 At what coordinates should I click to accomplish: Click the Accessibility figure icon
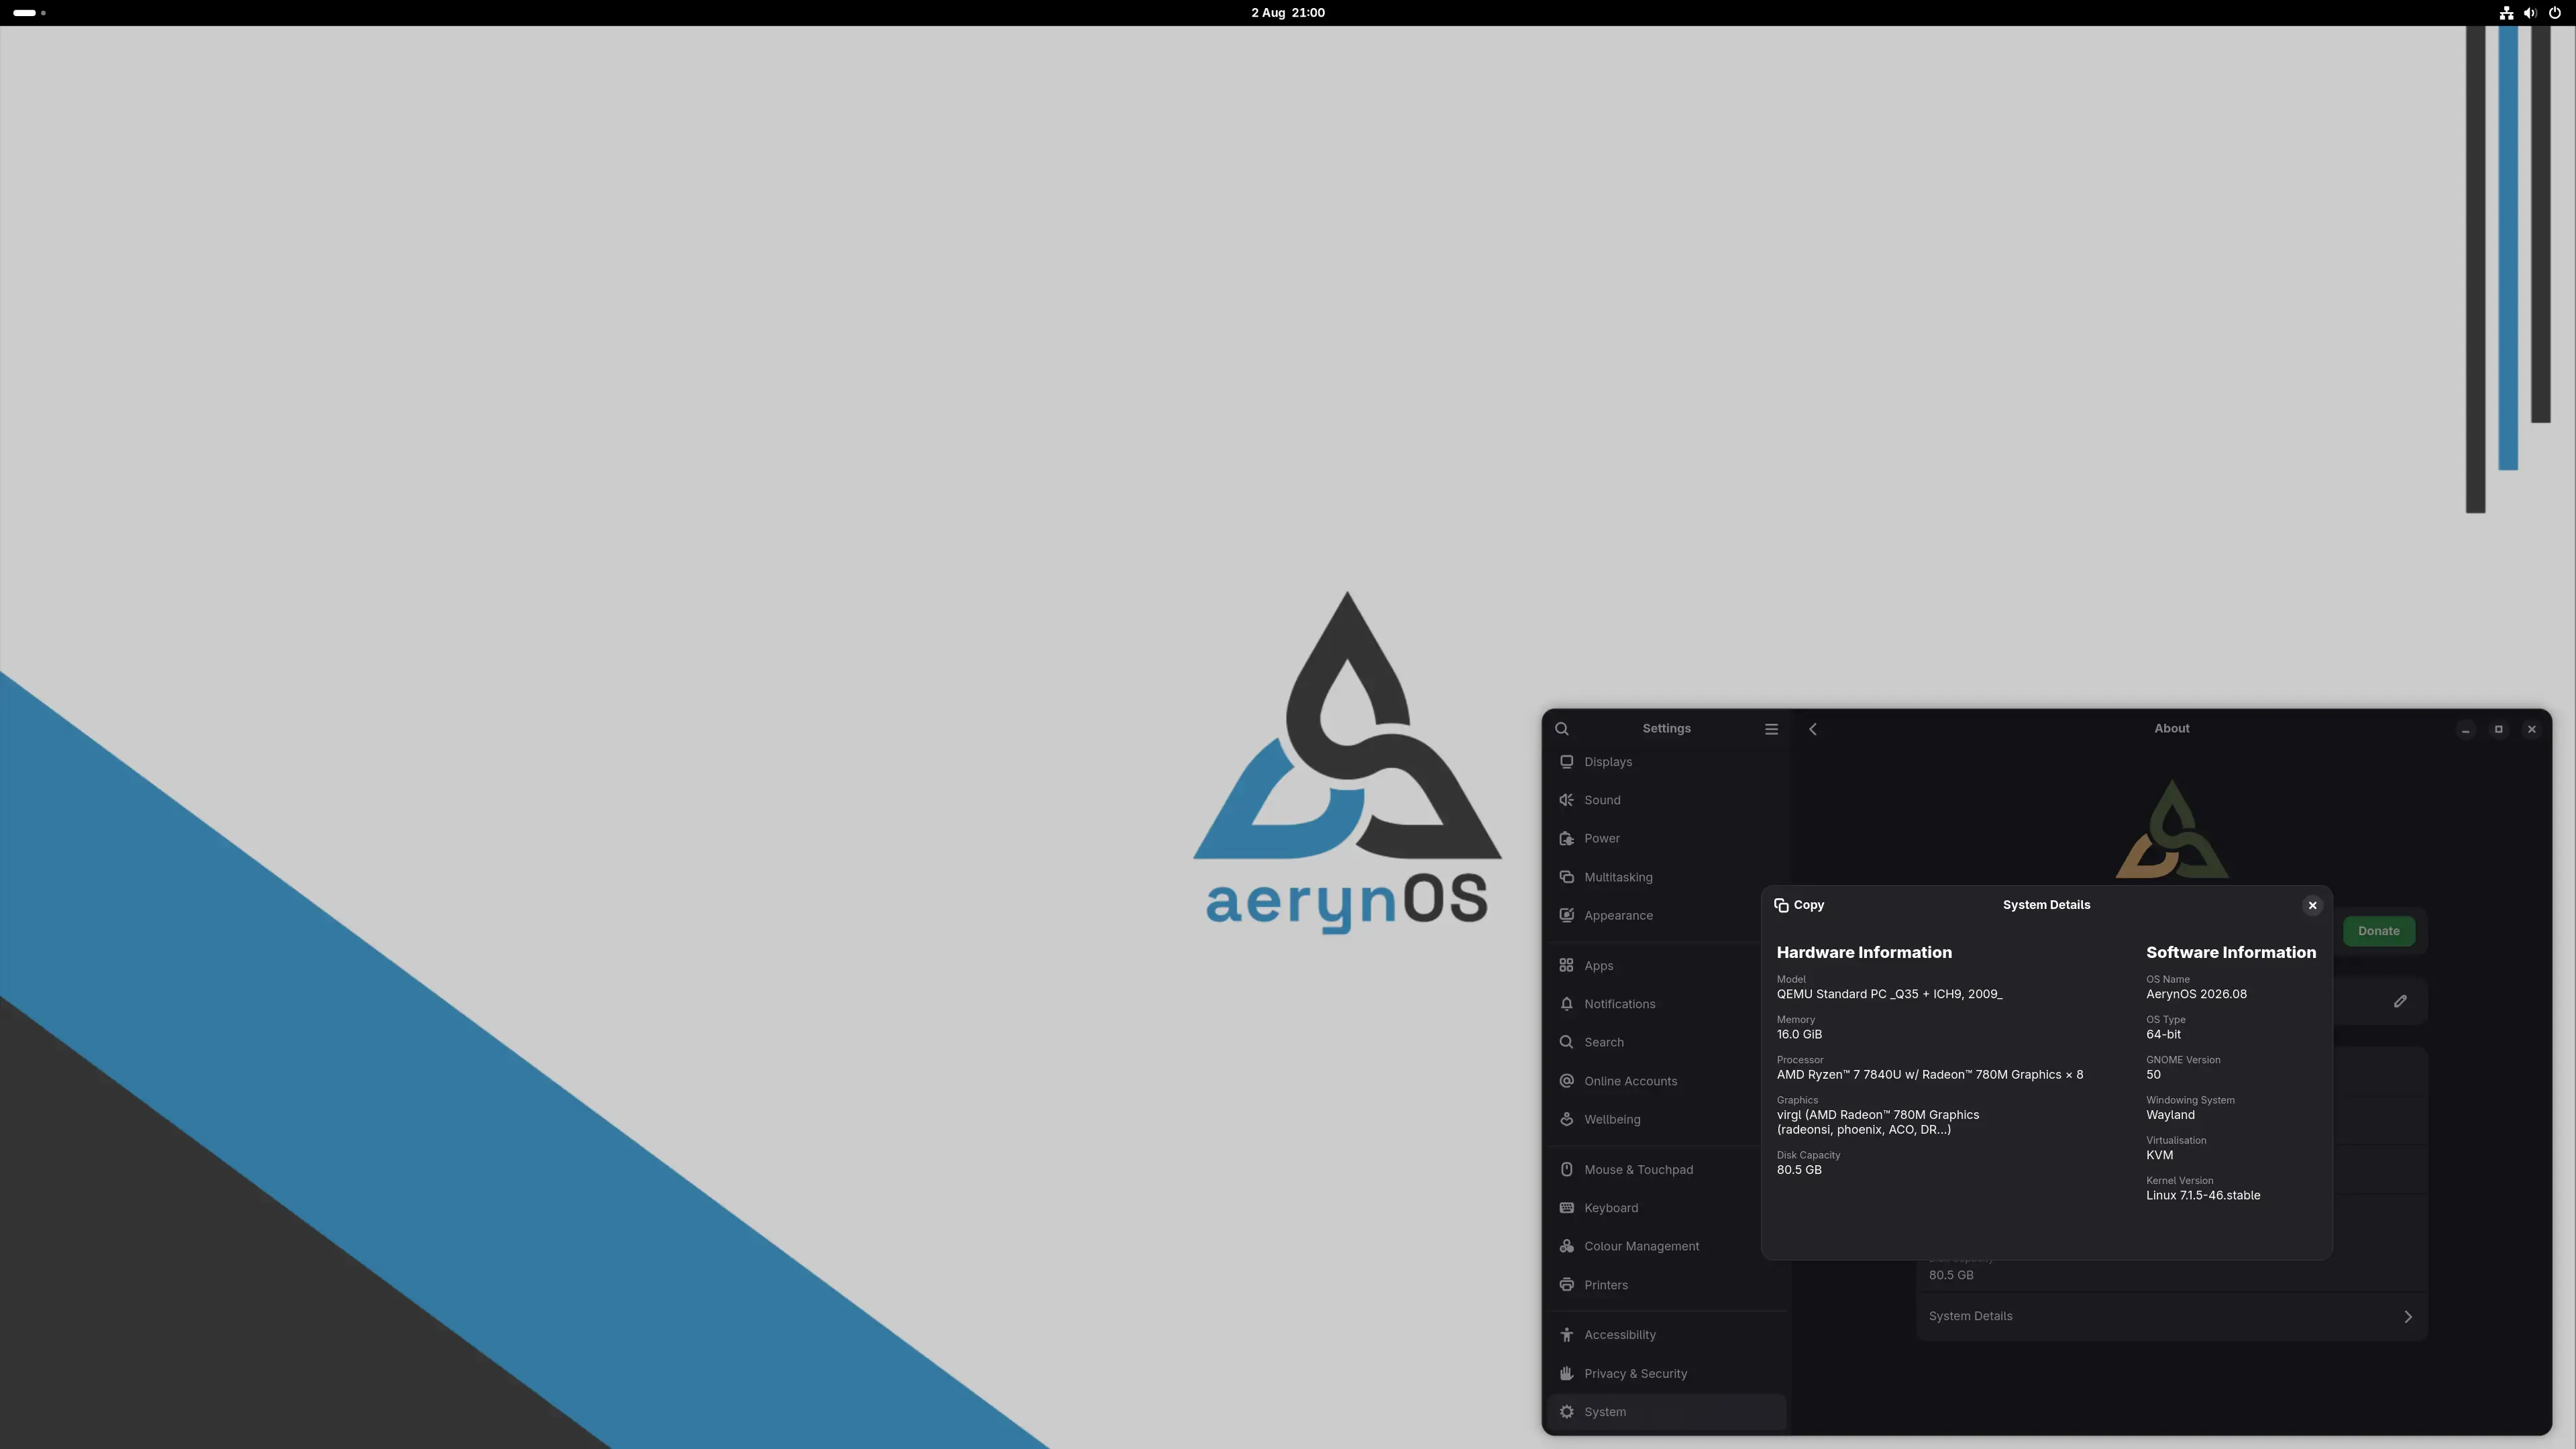point(1567,1335)
